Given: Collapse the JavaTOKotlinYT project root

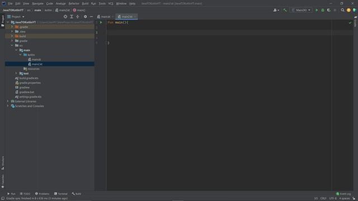Looking at the screenshot, I should tap(8, 22).
